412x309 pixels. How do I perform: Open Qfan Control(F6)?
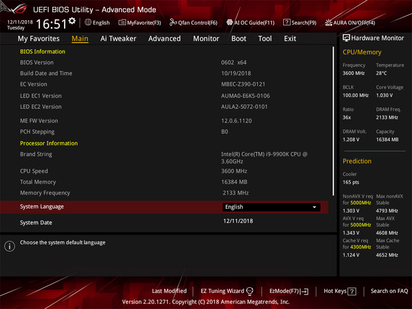click(x=197, y=22)
